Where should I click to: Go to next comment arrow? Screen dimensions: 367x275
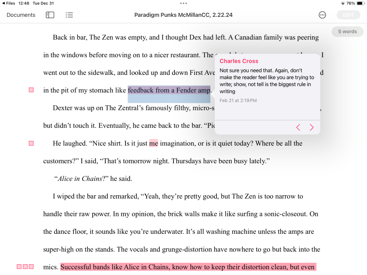(311, 127)
